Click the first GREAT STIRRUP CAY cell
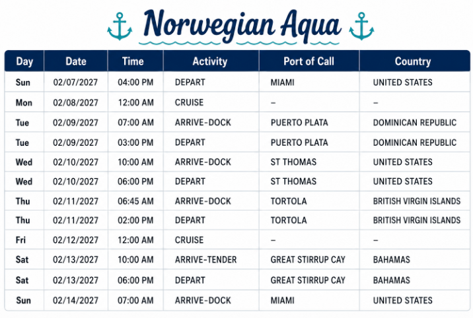 click(308, 259)
